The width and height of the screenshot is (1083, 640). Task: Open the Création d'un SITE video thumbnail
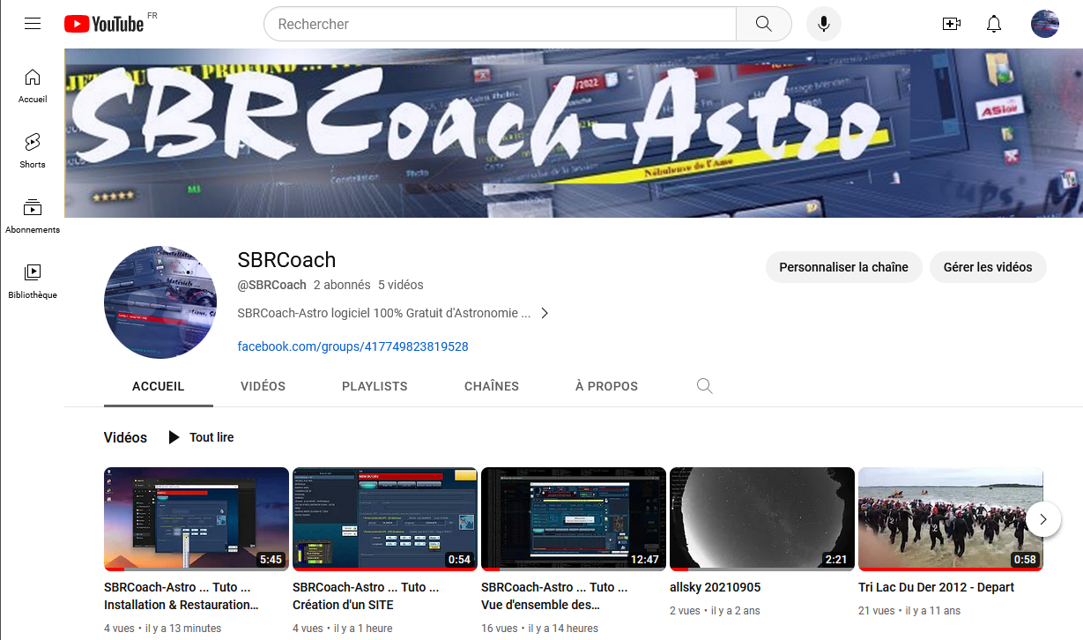(x=385, y=519)
